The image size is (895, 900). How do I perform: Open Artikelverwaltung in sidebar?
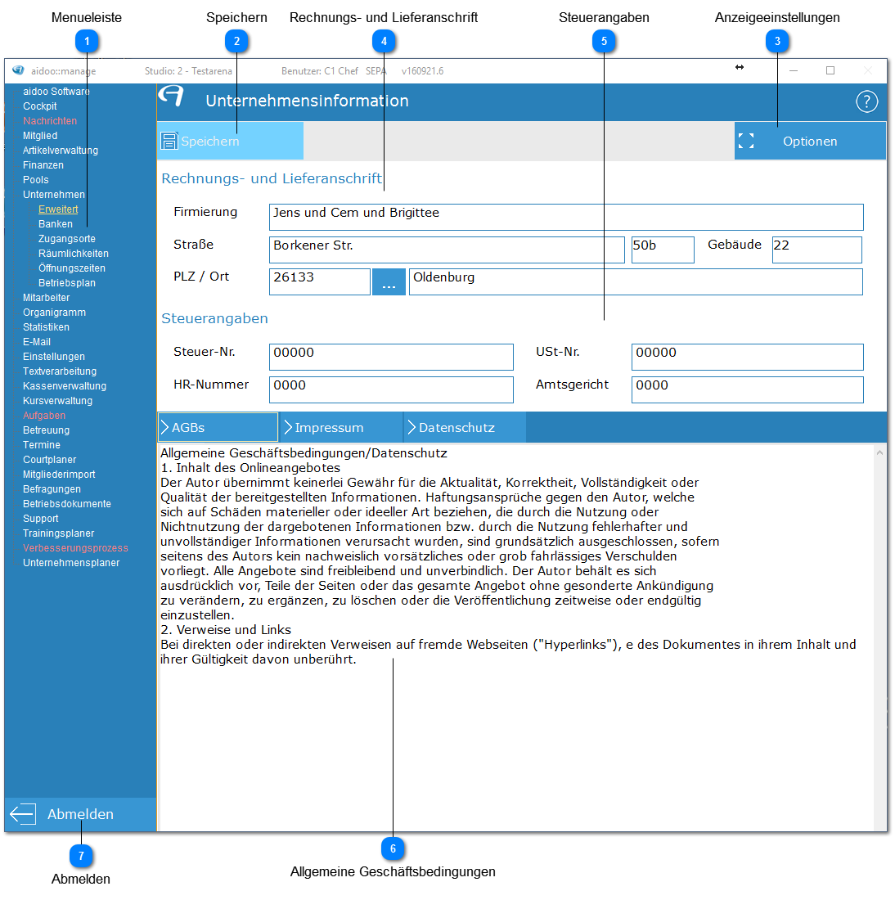click(61, 151)
